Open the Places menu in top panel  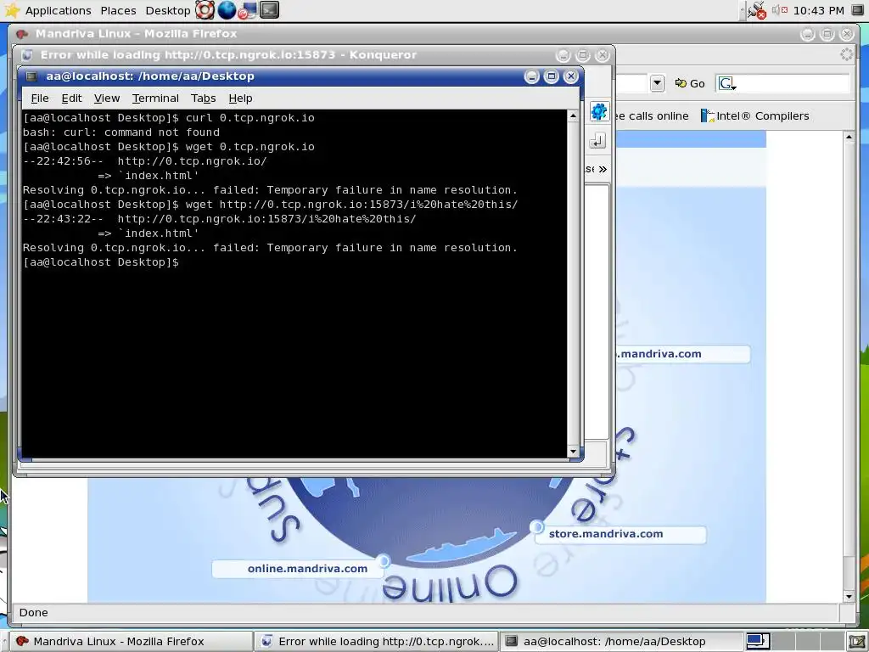pyautogui.click(x=118, y=10)
